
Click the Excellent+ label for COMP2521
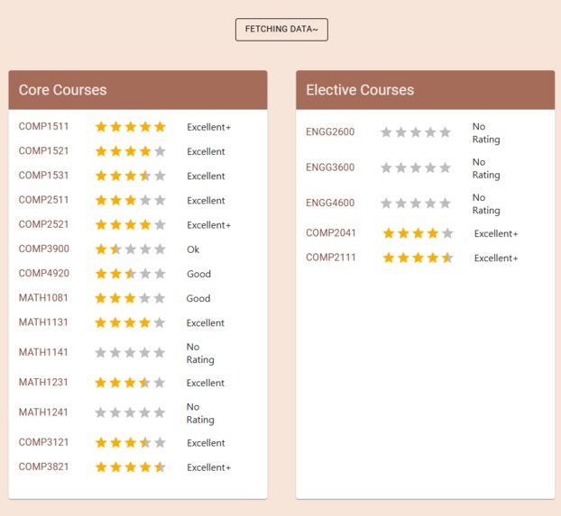[209, 225]
